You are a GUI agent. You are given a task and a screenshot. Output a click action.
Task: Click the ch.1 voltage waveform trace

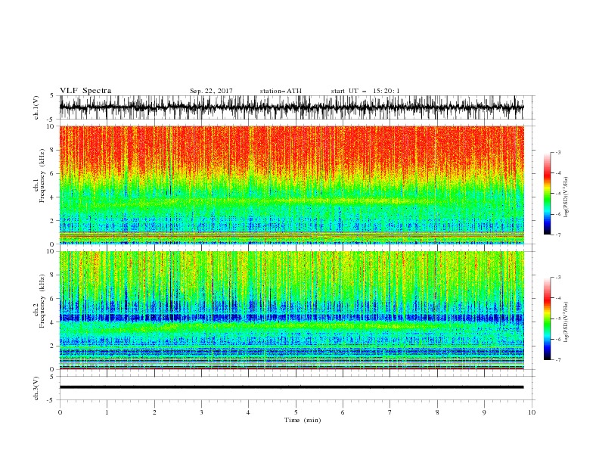point(291,107)
